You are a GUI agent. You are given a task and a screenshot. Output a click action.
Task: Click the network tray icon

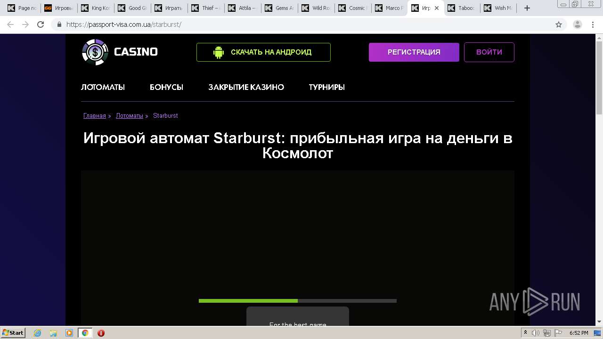point(546,333)
